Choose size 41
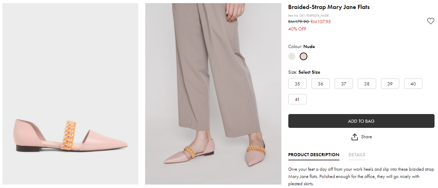Viewport: 438px width, 188px height. click(297, 99)
